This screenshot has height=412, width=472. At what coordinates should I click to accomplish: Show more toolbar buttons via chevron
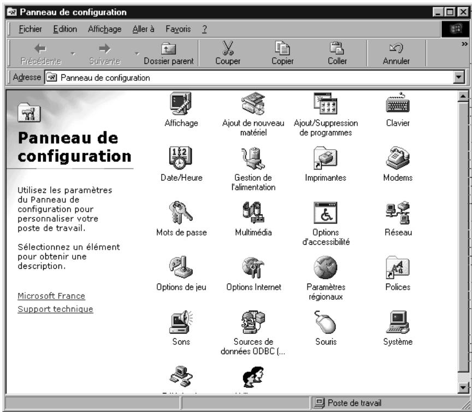[x=464, y=44]
